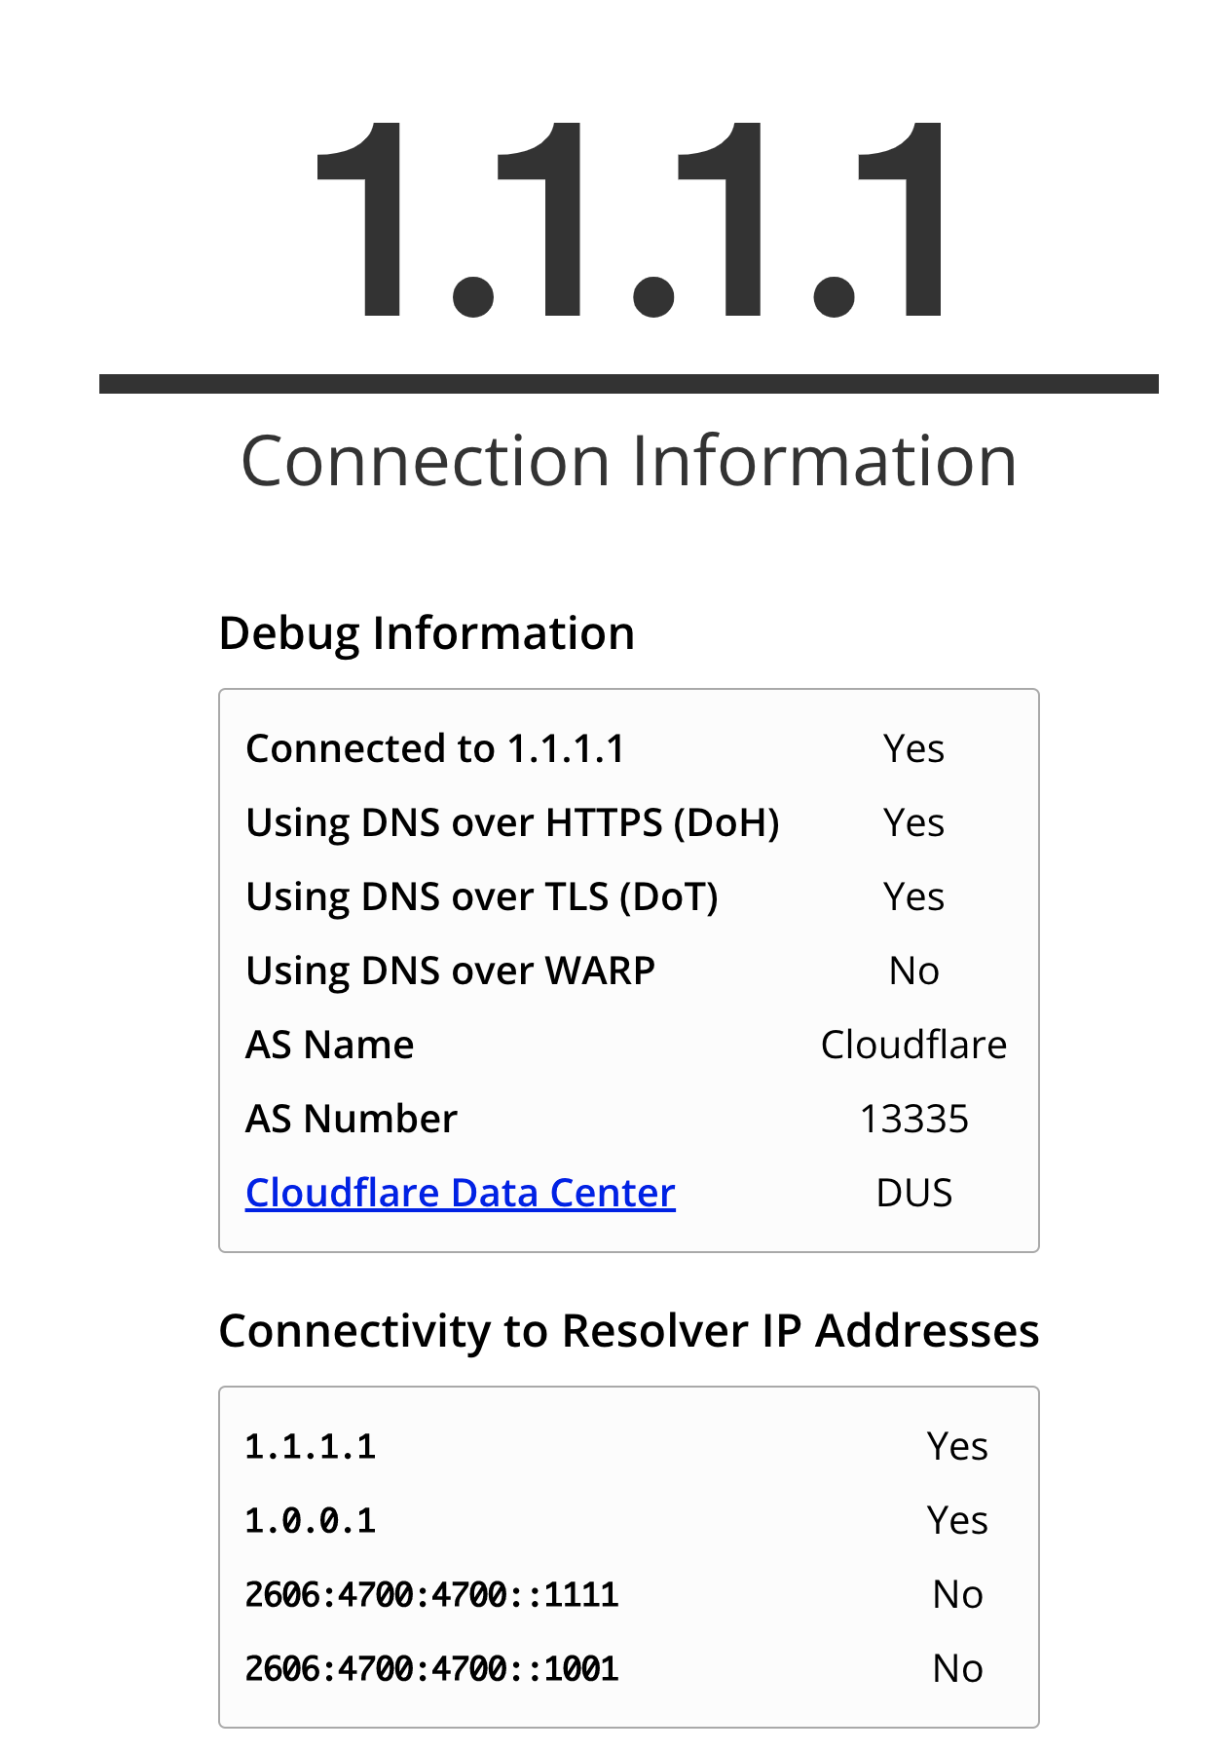
Task: Select Yes next to Using DNS over TLS
Action: [x=913, y=895]
